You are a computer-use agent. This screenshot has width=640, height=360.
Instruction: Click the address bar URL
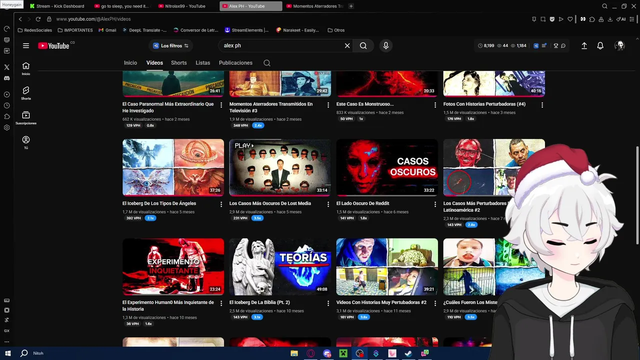click(93, 19)
